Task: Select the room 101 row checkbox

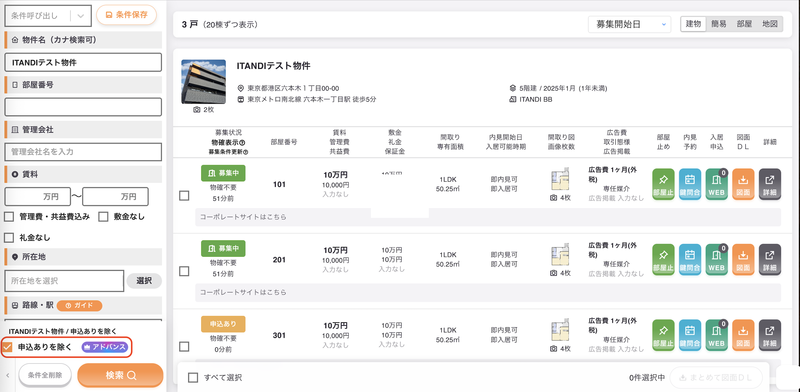Action: [184, 196]
